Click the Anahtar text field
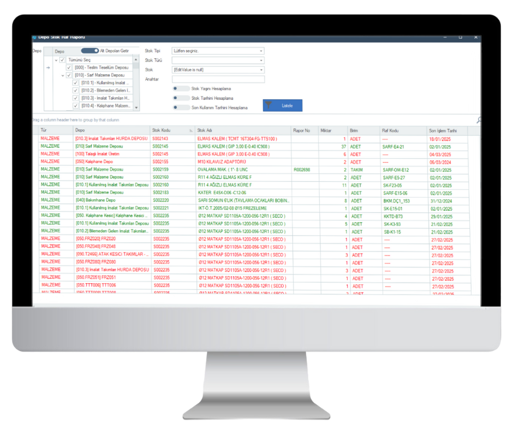 point(218,79)
